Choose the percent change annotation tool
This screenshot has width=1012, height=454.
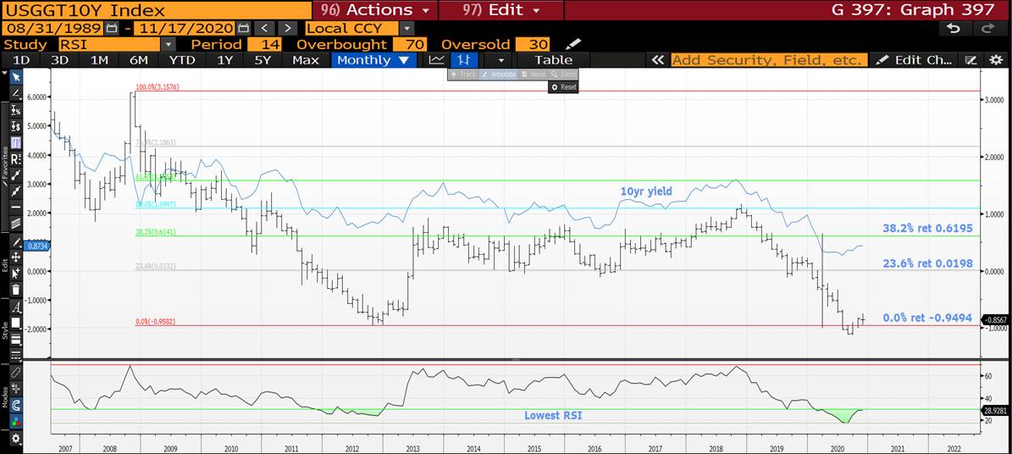[x=17, y=110]
